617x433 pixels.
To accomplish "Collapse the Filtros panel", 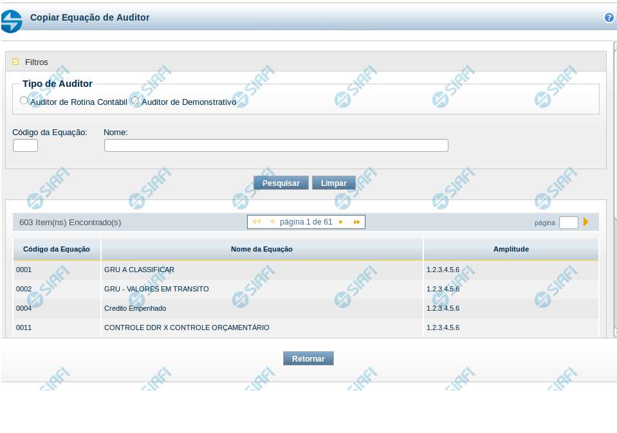I will click(15, 62).
